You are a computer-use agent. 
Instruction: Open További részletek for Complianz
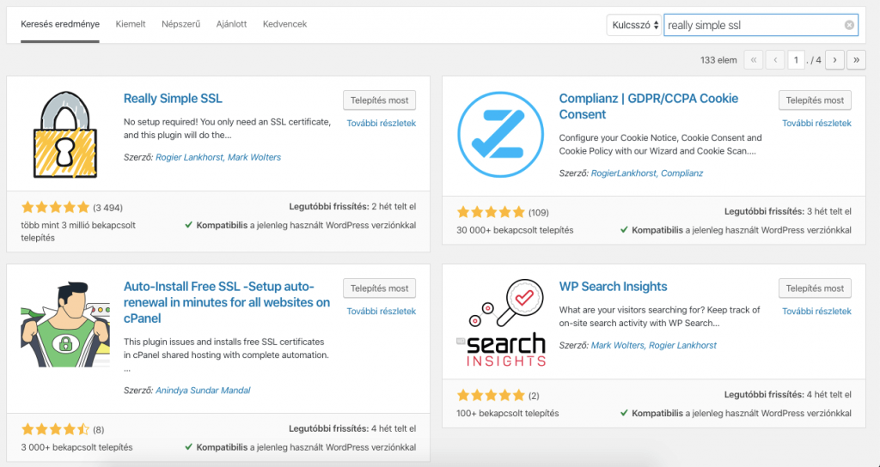[x=816, y=124]
